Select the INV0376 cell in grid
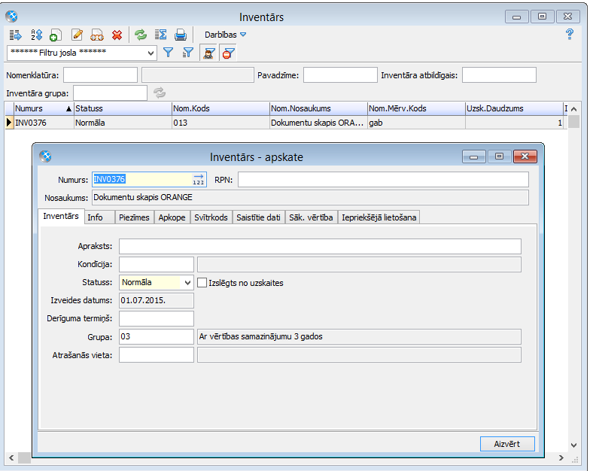The image size is (593, 471). [x=44, y=123]
